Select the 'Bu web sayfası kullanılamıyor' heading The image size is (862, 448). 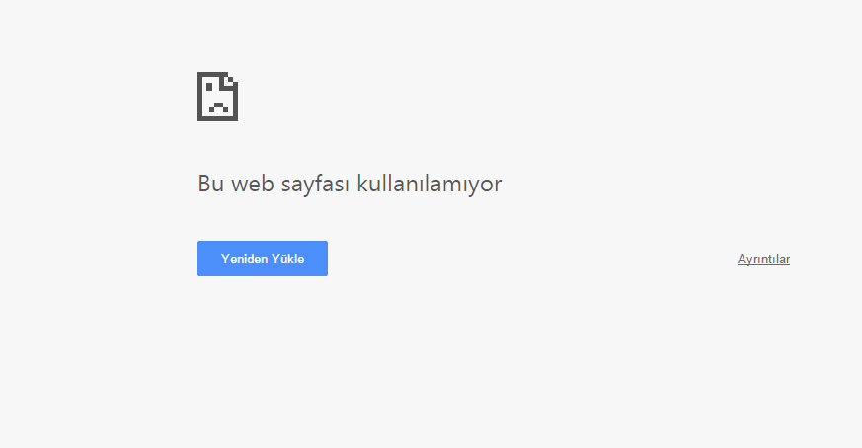point(350,184)
